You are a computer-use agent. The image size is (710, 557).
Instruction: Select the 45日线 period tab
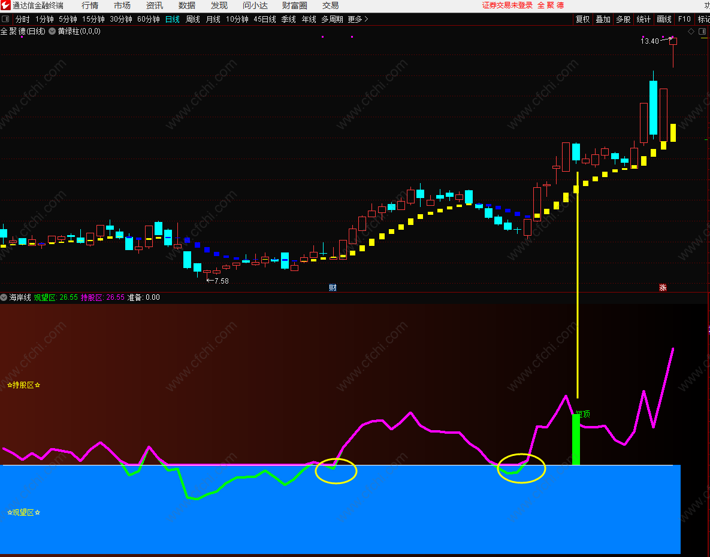[x=265, y=19]
